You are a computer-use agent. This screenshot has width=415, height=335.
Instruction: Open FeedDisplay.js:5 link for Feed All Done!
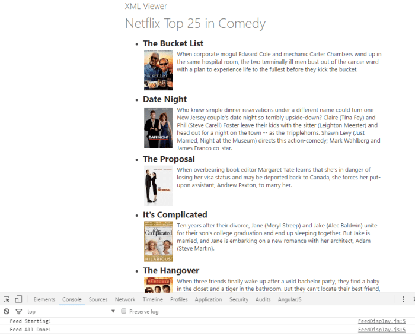(381, 330)
